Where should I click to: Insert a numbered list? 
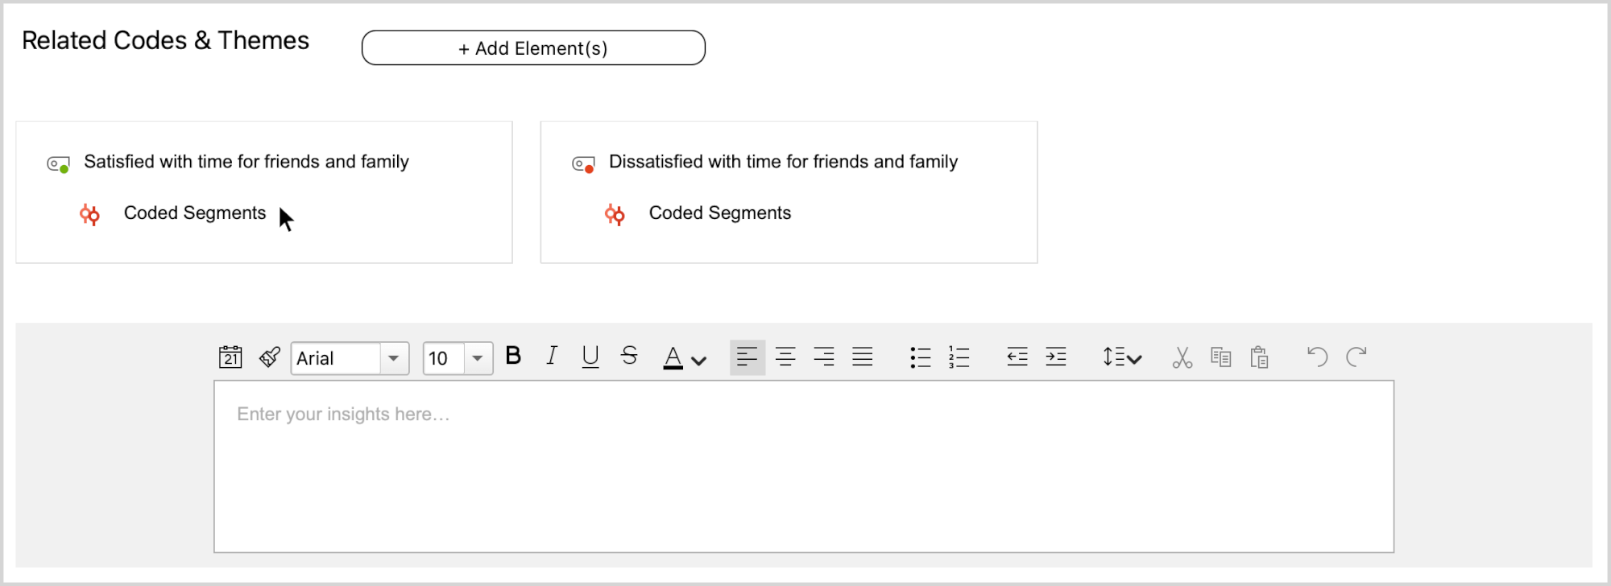pos(959,357)
